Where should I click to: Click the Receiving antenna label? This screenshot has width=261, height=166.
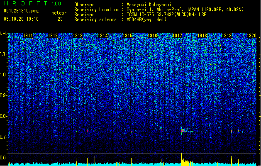[x=95, y=20]
